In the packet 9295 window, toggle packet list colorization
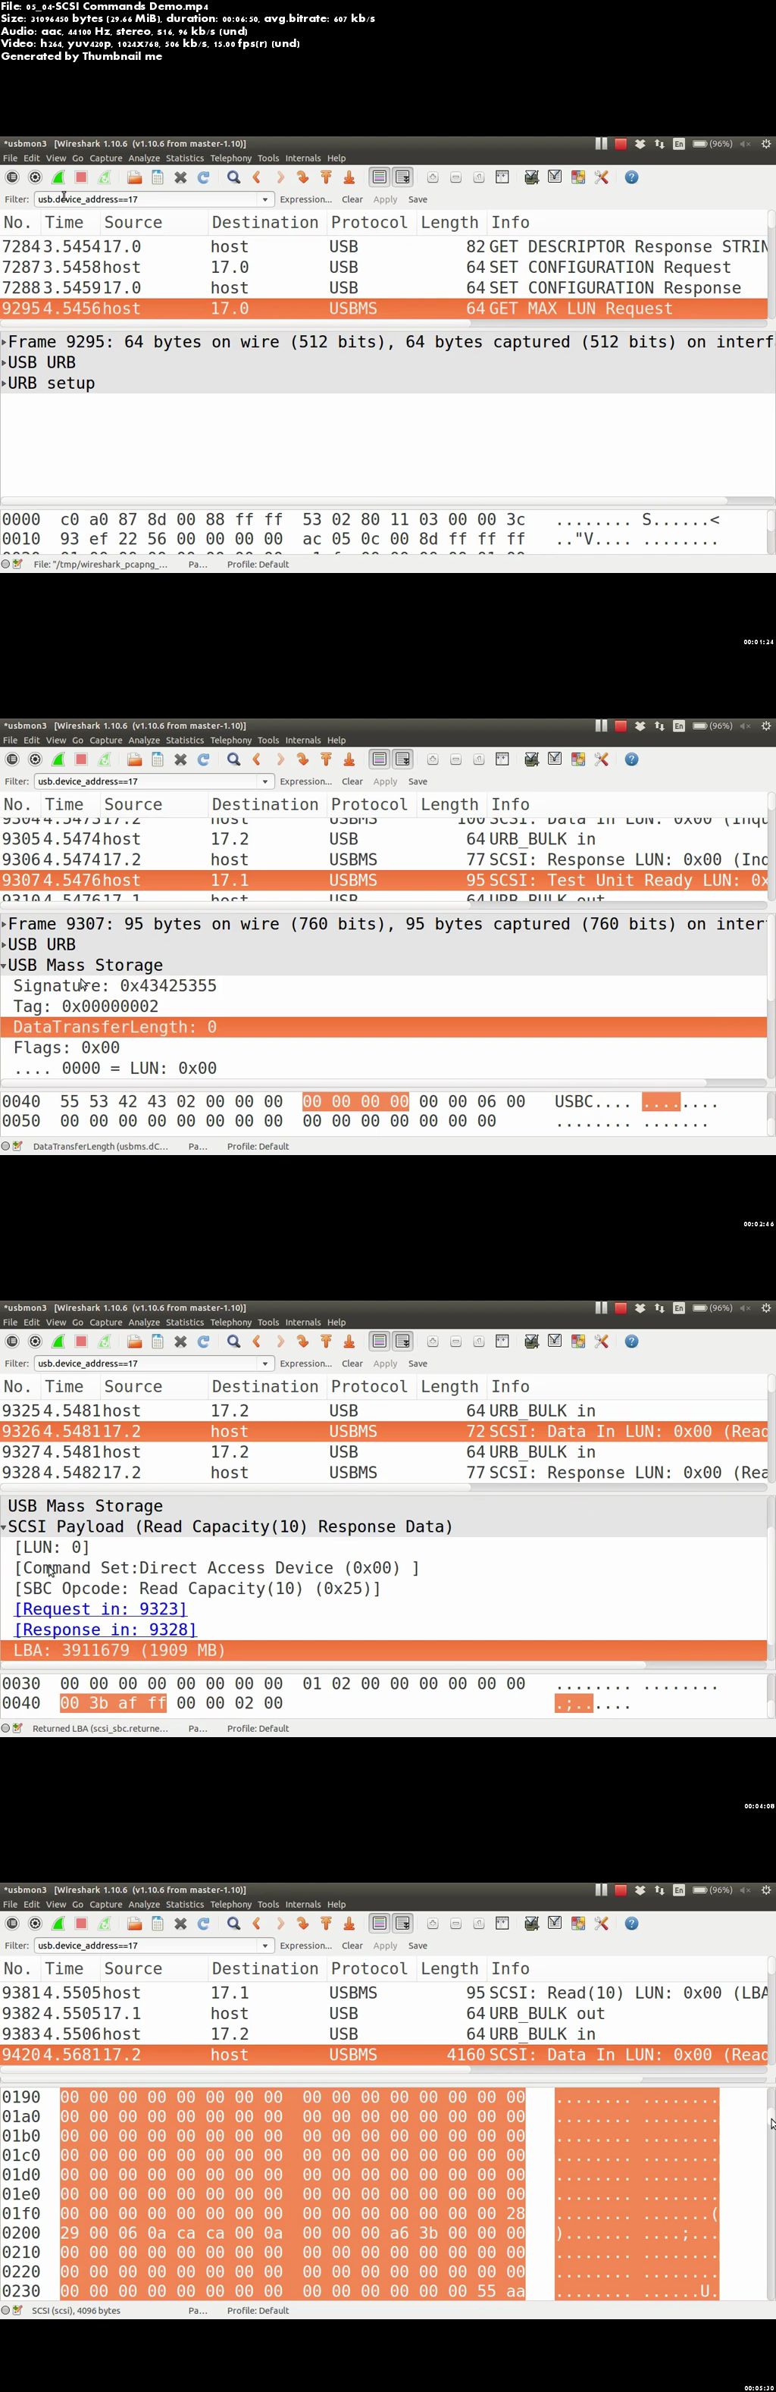The image size is (776, 2392). 380,177
